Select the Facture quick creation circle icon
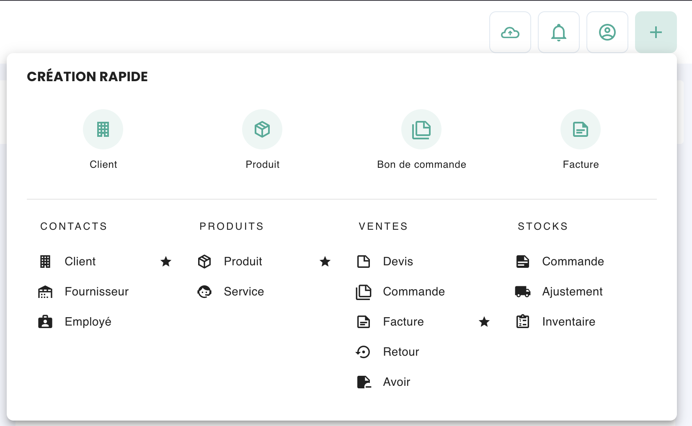 (581, 129)
